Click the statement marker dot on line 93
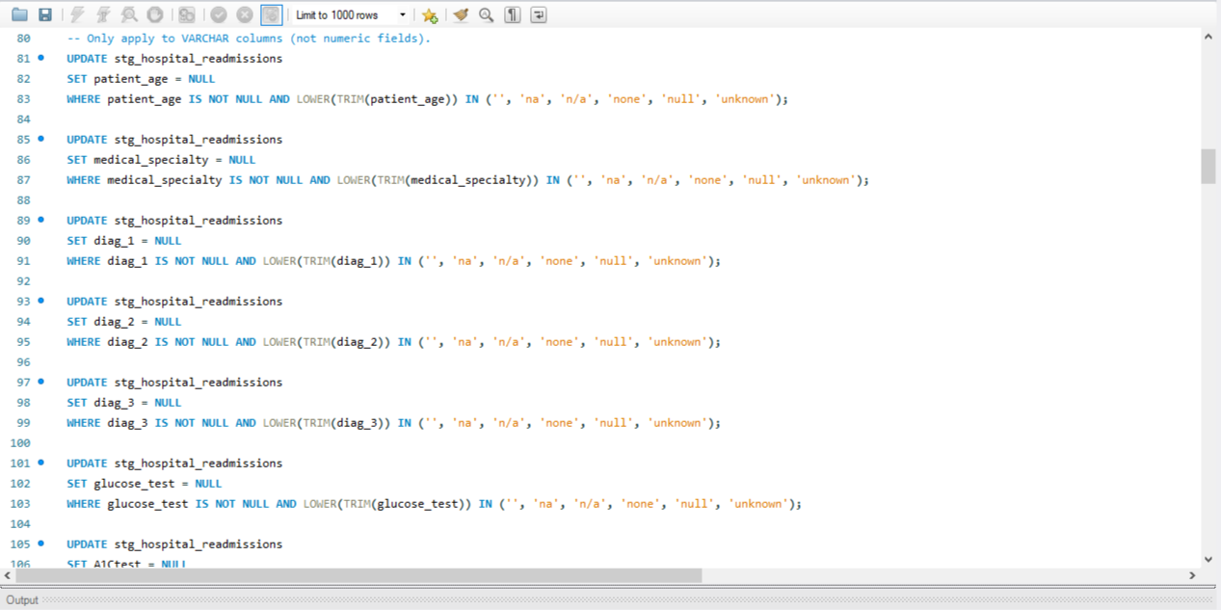The height and width of the screenshot is (610, 1221). coord(40,301)
